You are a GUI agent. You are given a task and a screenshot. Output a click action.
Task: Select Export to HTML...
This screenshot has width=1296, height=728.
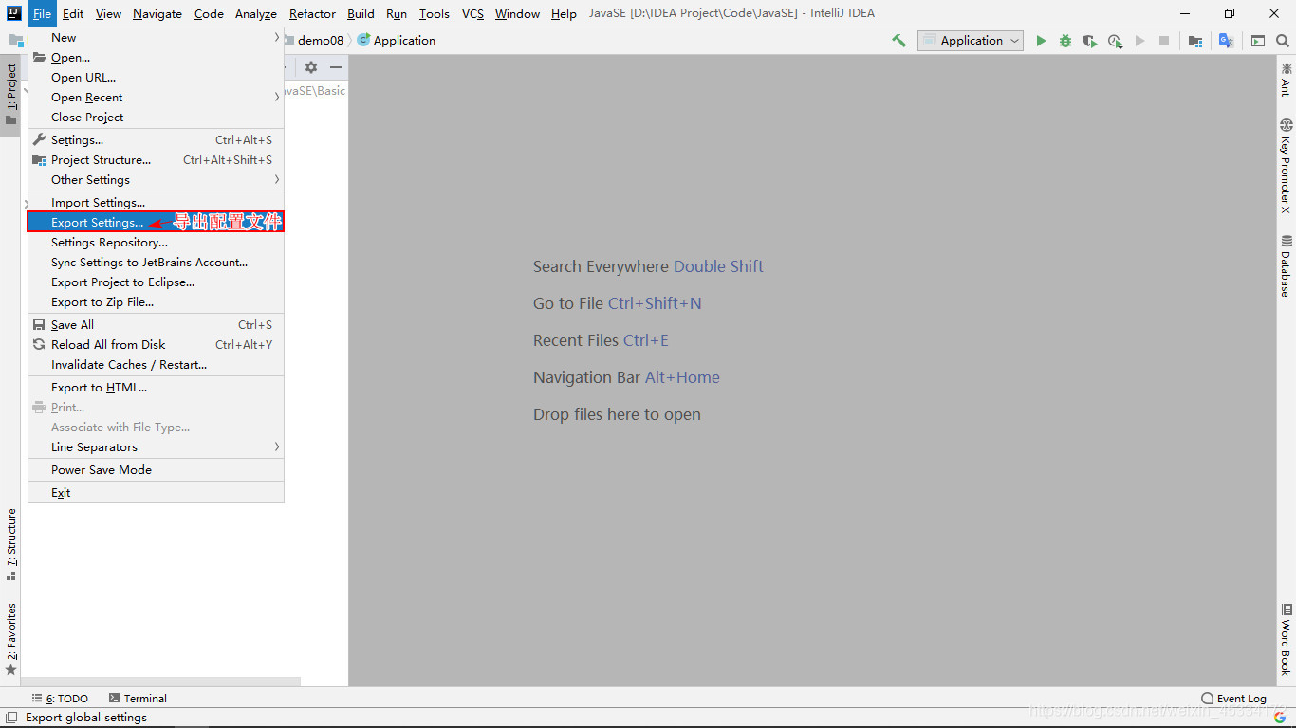click(x=156, y=388)
